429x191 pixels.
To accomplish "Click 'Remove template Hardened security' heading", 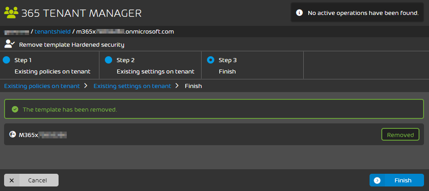I will point(72,45).
